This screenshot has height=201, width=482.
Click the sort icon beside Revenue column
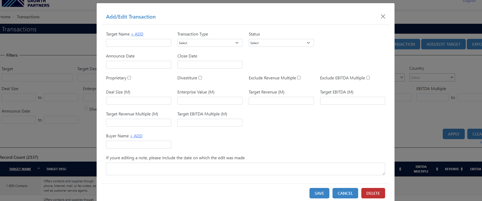tap(462, 169)
